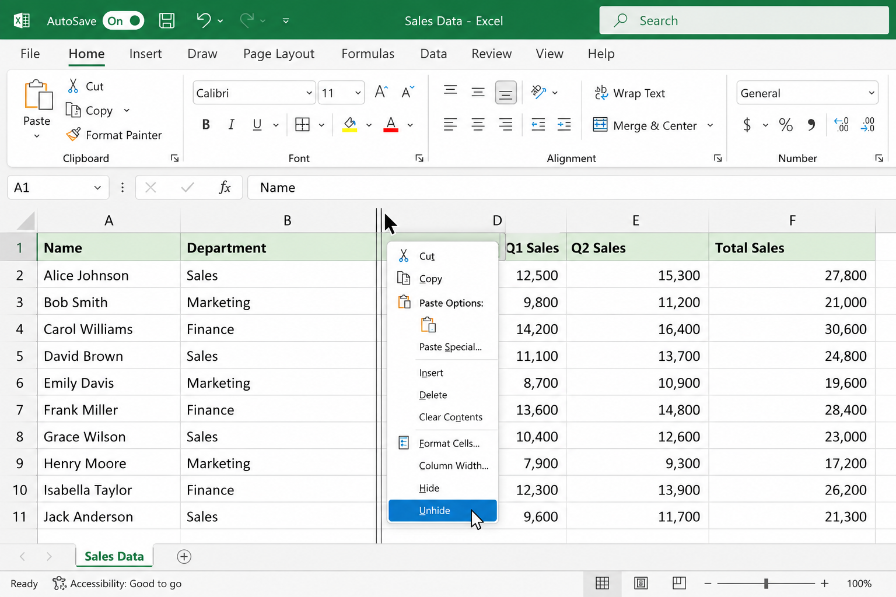Click Accessibility: Good to go status
This screenshot has width=896, height=597.
(117, 584)
